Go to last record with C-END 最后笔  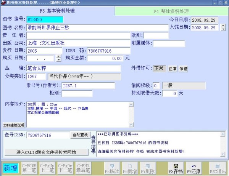(83, 168)
